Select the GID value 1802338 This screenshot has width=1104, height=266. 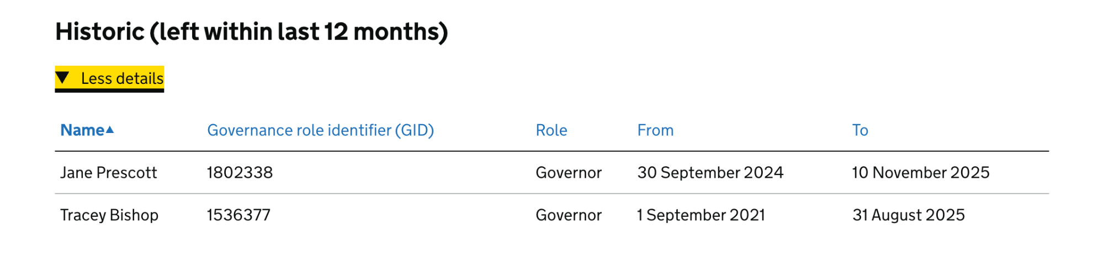click(x=240, y=173)
